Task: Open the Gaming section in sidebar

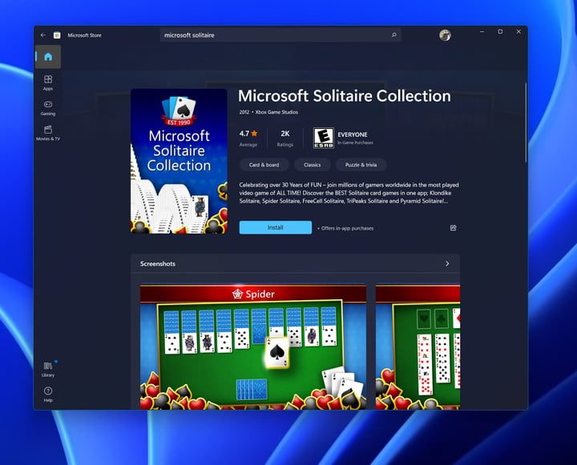Action: coord(48,108)
